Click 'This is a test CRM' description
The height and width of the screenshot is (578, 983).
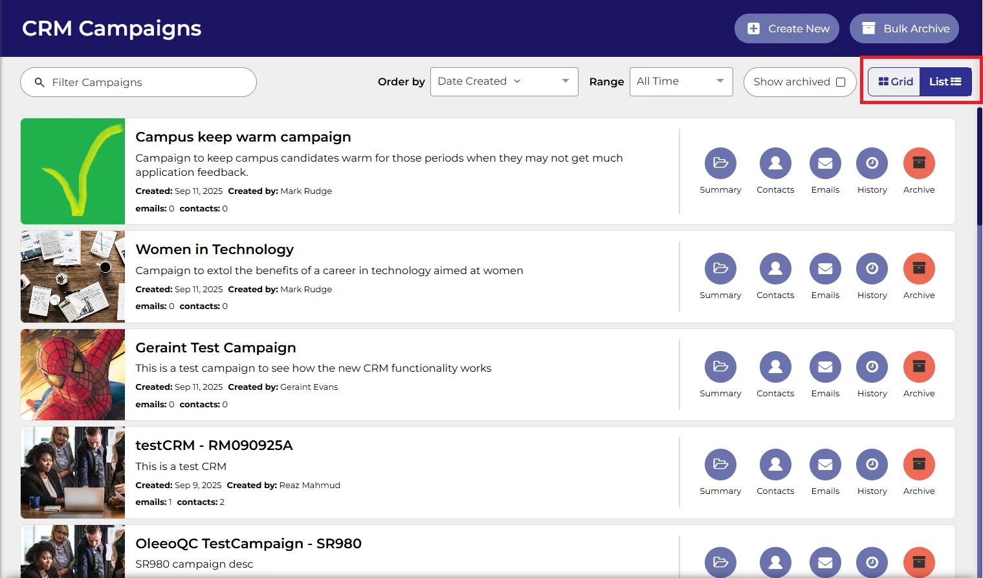pyautogui.click(x=181, y=466)
